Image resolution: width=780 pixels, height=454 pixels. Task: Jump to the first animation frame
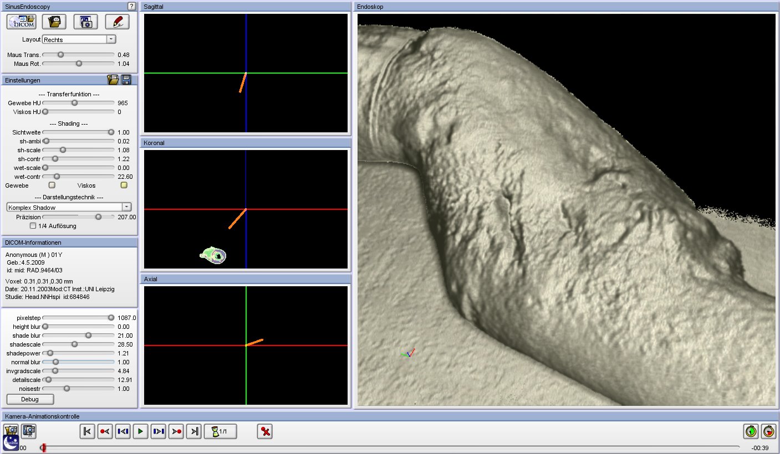pyautogui.click(x=87, y=431)
